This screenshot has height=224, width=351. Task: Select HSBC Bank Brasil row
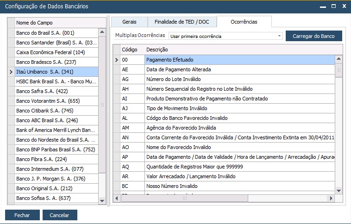pyautogui.click(x=56, y=81)
